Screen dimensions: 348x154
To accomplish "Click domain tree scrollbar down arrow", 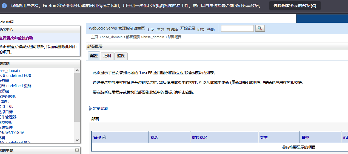I will [x=77, y=140].
